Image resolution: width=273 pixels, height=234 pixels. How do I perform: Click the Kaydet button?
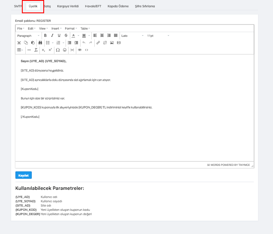tap(24, 175)
